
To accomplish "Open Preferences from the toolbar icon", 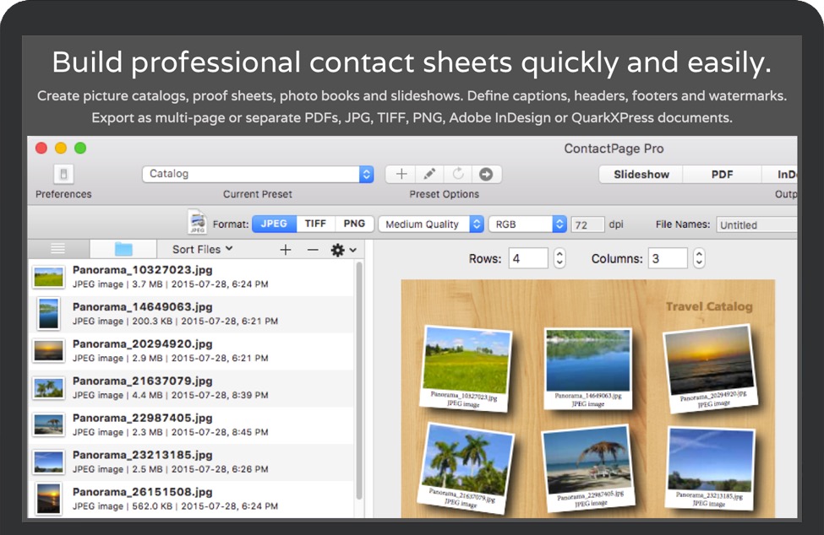I will 64,175.
